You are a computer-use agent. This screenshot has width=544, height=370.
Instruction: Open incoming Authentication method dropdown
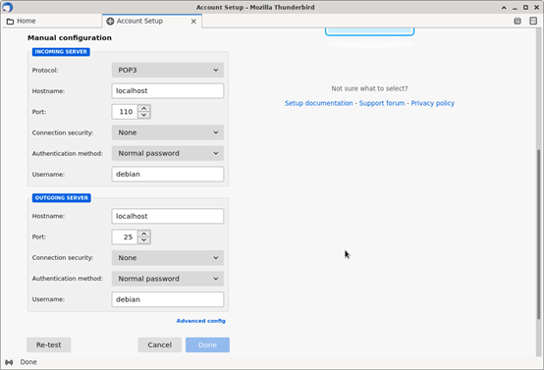click(168, 153)
